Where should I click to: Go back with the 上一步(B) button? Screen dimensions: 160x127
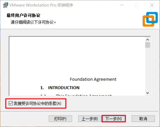[90, 119]
